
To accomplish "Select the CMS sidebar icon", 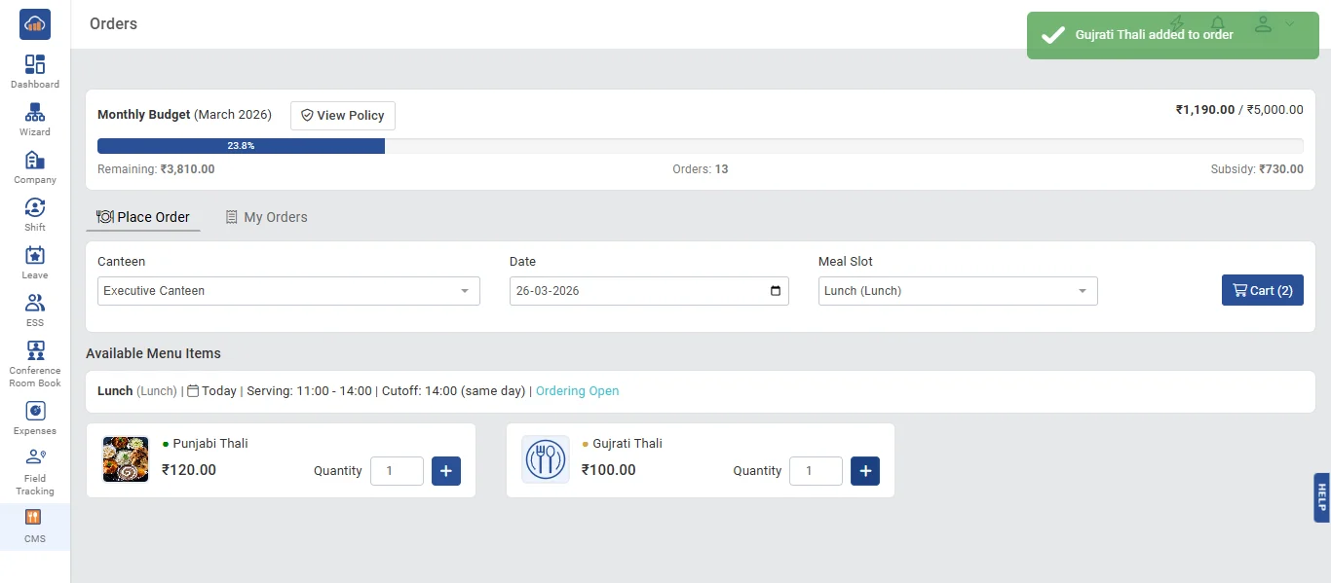I will pos(33,518).
